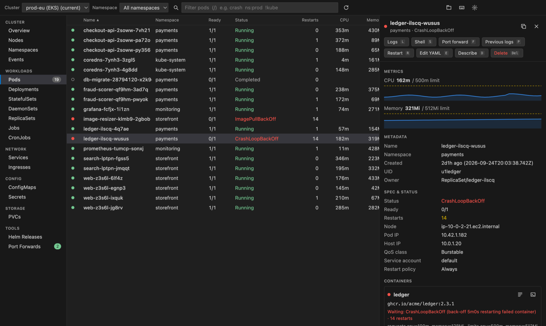Click node ip-10-0-2-21.ec2.internal value

tap(470, 226)
